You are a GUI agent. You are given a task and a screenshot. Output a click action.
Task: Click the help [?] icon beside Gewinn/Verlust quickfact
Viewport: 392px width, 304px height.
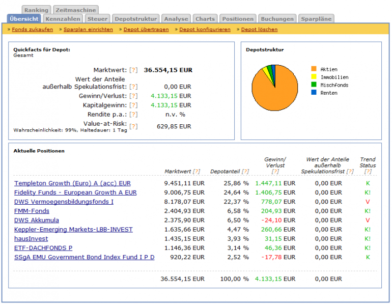(133, 96)
